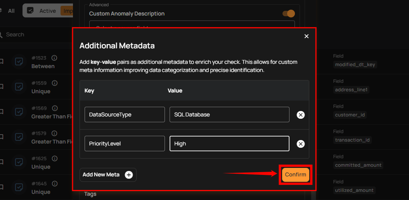Remove the DataSourceType metadata row
409x200 pixels.
[x=300, y=115]
